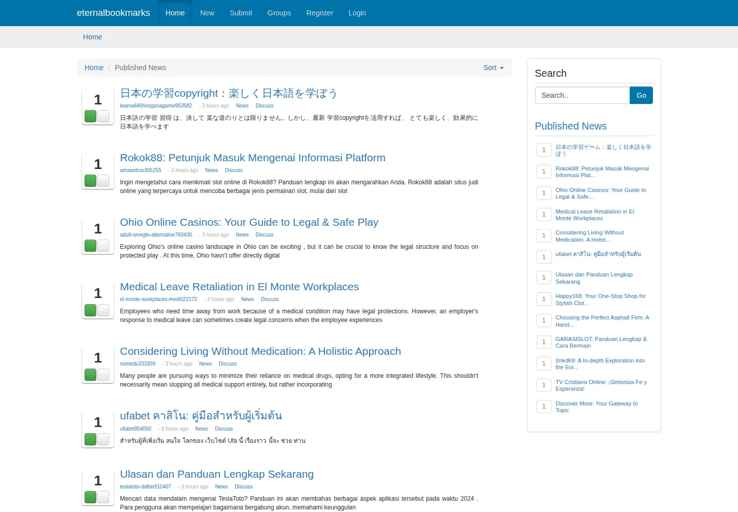The image size is (738, 512).
Task: Go to the Submit page
Action: point(241,13)
